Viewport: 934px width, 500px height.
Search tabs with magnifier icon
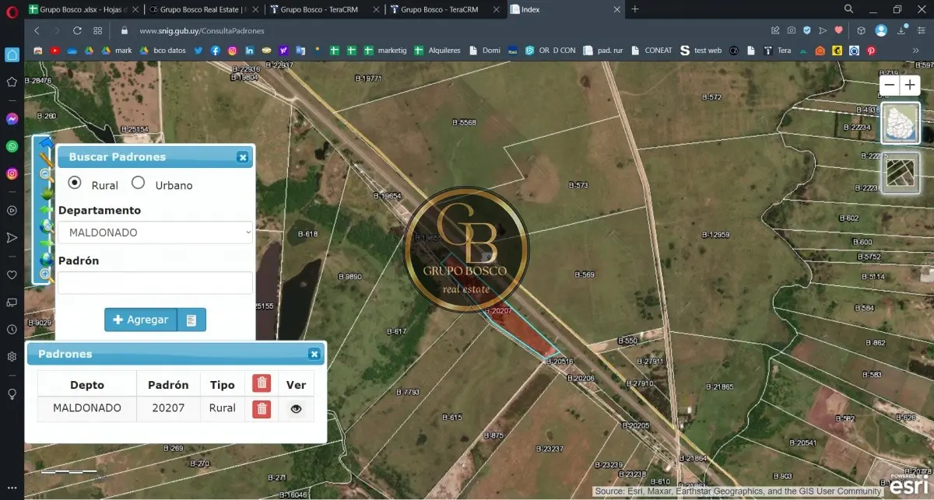click(849, 9)
